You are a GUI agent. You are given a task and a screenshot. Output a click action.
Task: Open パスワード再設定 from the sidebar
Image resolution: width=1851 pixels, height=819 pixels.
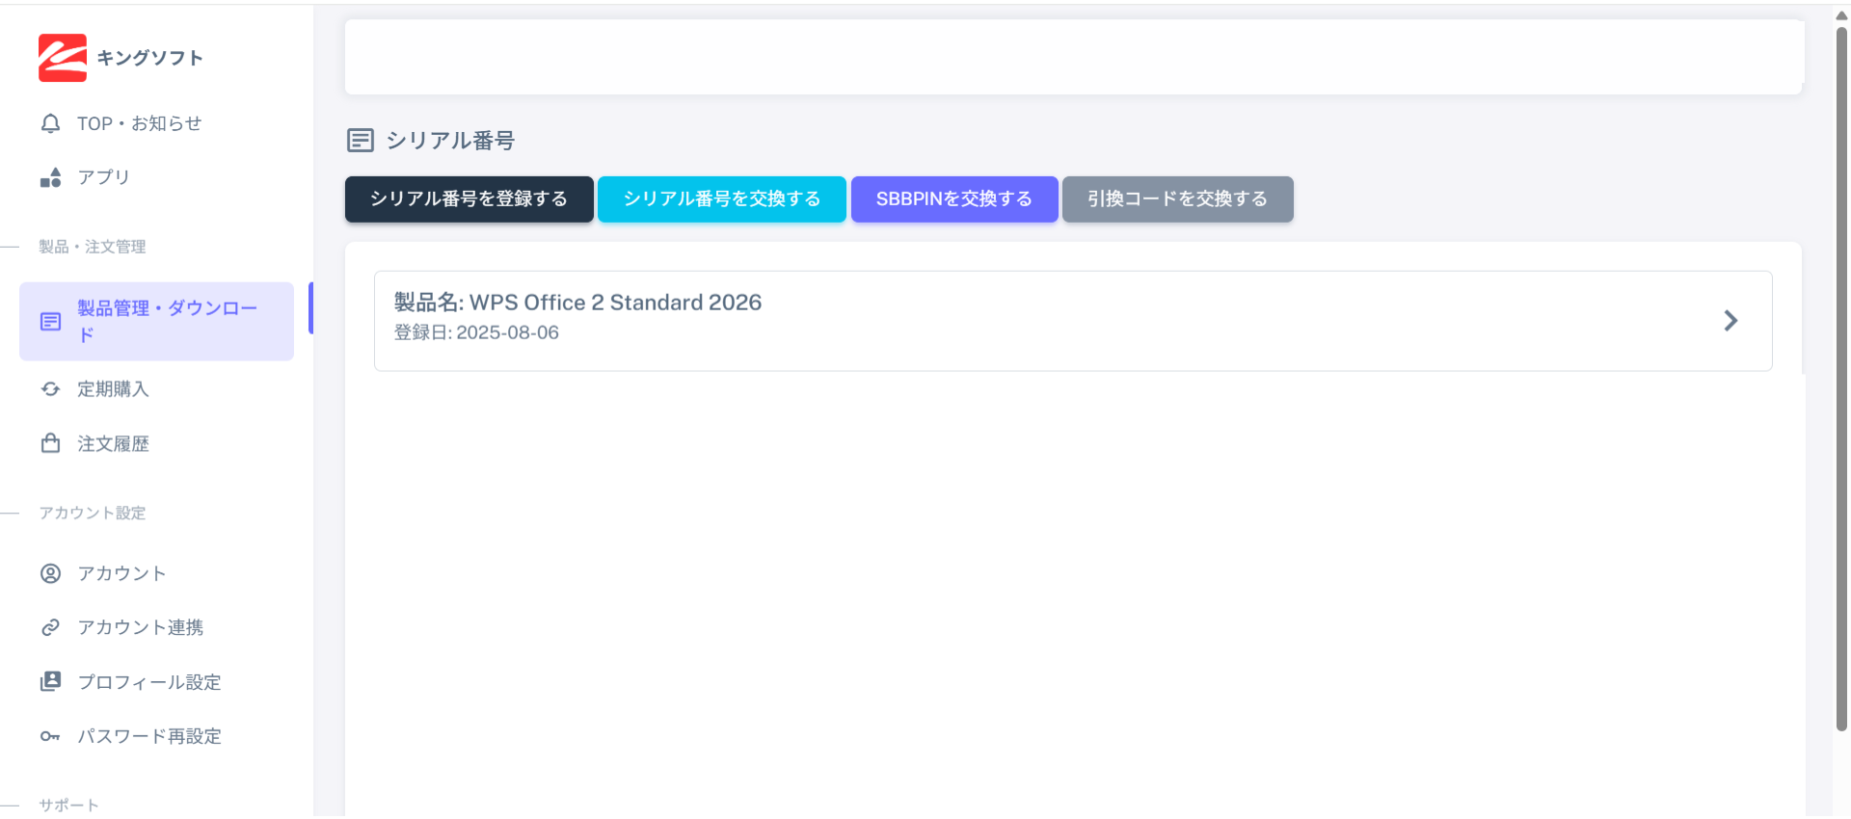[149, 737]
